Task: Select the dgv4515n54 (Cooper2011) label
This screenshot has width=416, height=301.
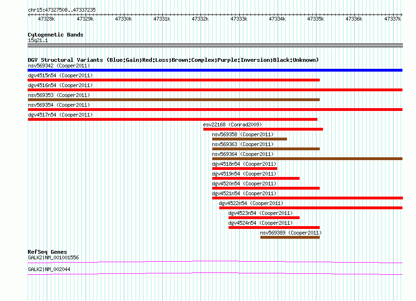Action: (60, 75)
